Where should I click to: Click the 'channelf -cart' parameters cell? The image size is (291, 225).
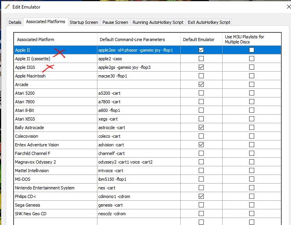pos(138,153)
